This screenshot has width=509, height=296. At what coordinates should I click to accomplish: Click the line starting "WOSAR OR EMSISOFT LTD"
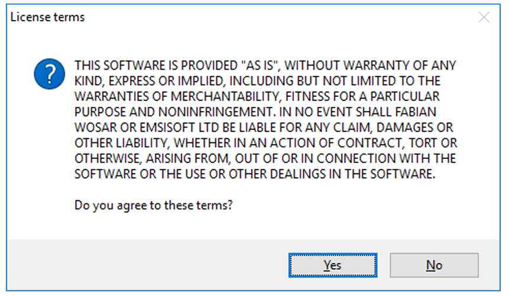[264, 128]
